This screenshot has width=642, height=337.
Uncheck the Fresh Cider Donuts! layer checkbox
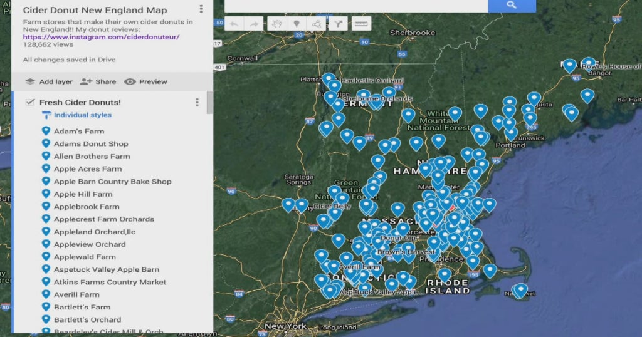click(29, 102)
